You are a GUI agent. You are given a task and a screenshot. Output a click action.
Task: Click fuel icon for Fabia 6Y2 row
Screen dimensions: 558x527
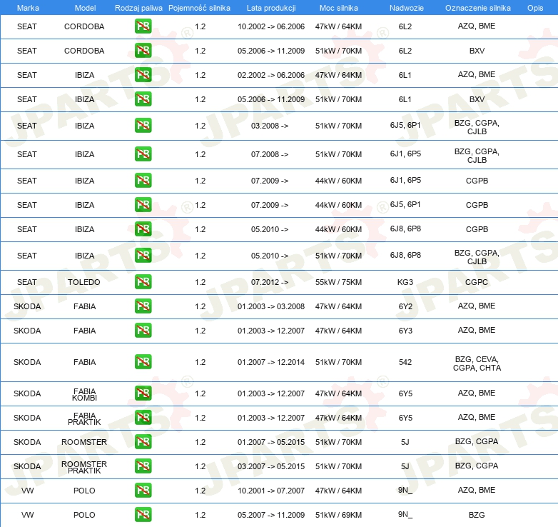tap(143, 306)
